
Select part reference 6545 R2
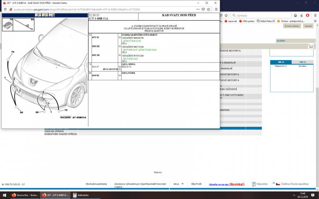tap(95, 75)
